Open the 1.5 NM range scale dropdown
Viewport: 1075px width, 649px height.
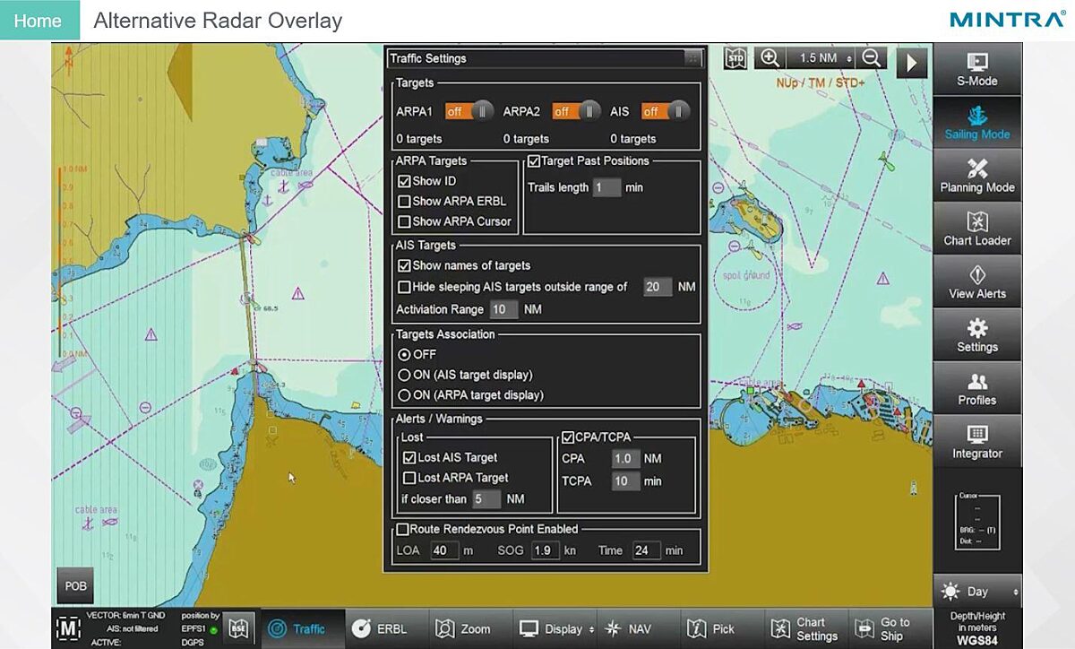point(821,58)
